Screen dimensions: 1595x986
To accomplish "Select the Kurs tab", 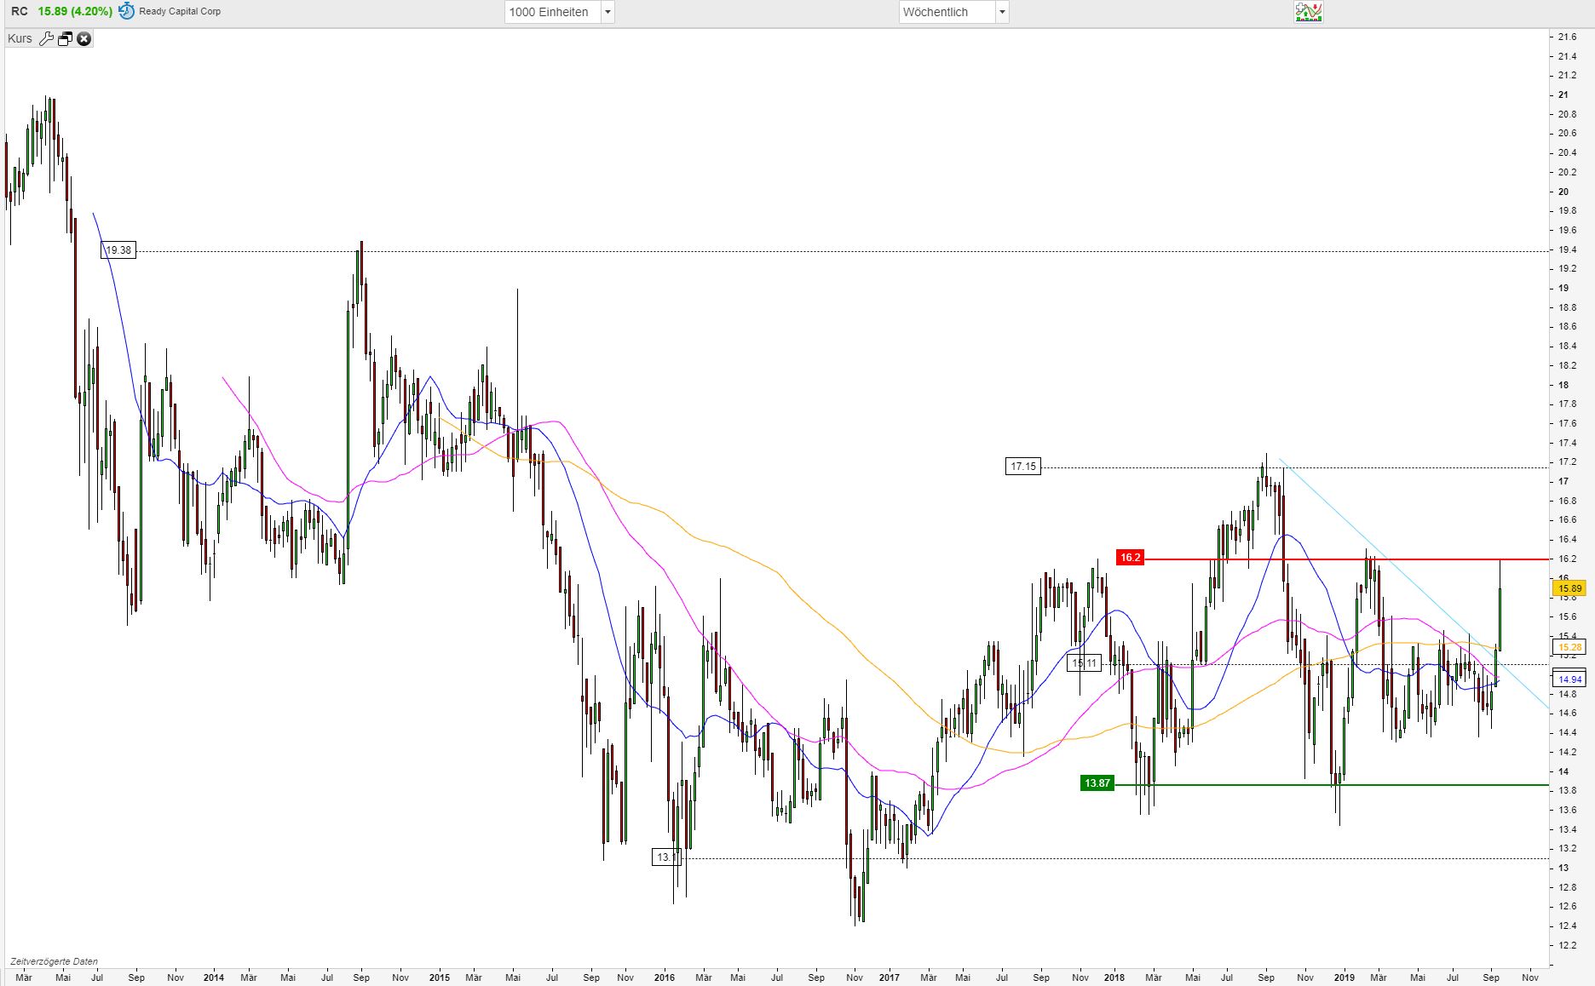I will (20, 38).
